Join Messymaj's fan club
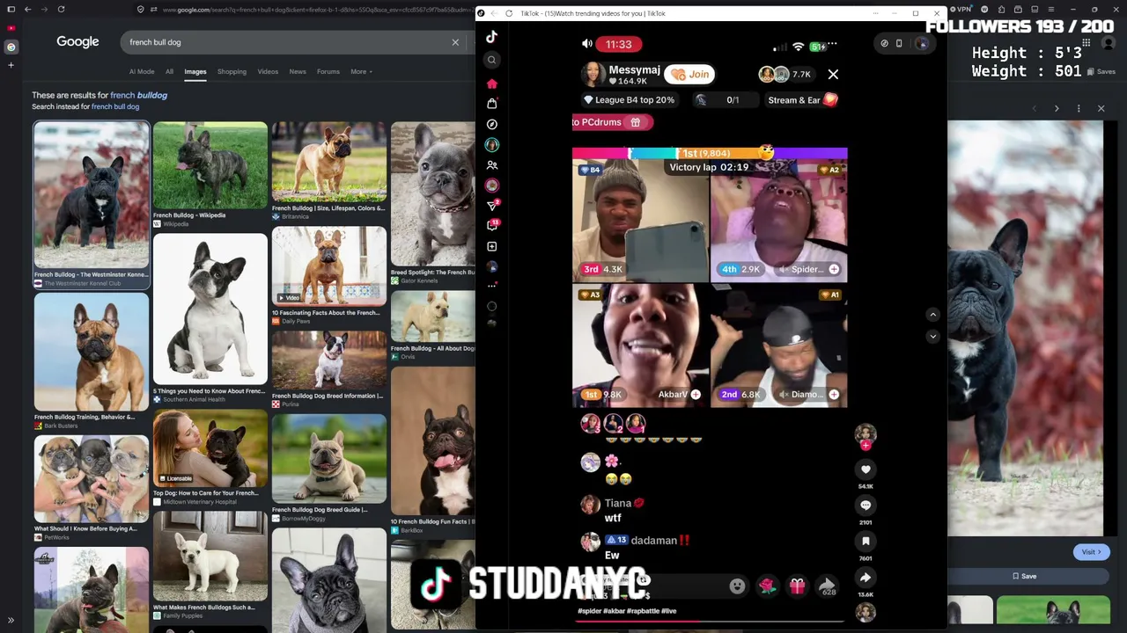 tap(689, 75)
